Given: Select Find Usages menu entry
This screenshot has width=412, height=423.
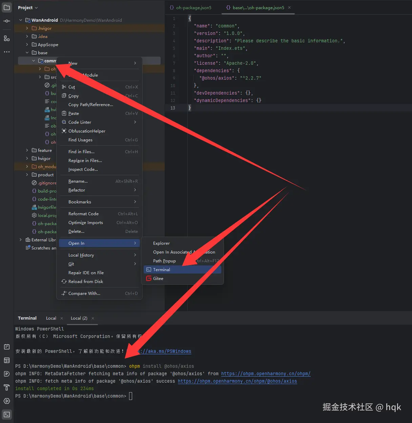Looking at the screenshot, I should (x=99, y=140).
